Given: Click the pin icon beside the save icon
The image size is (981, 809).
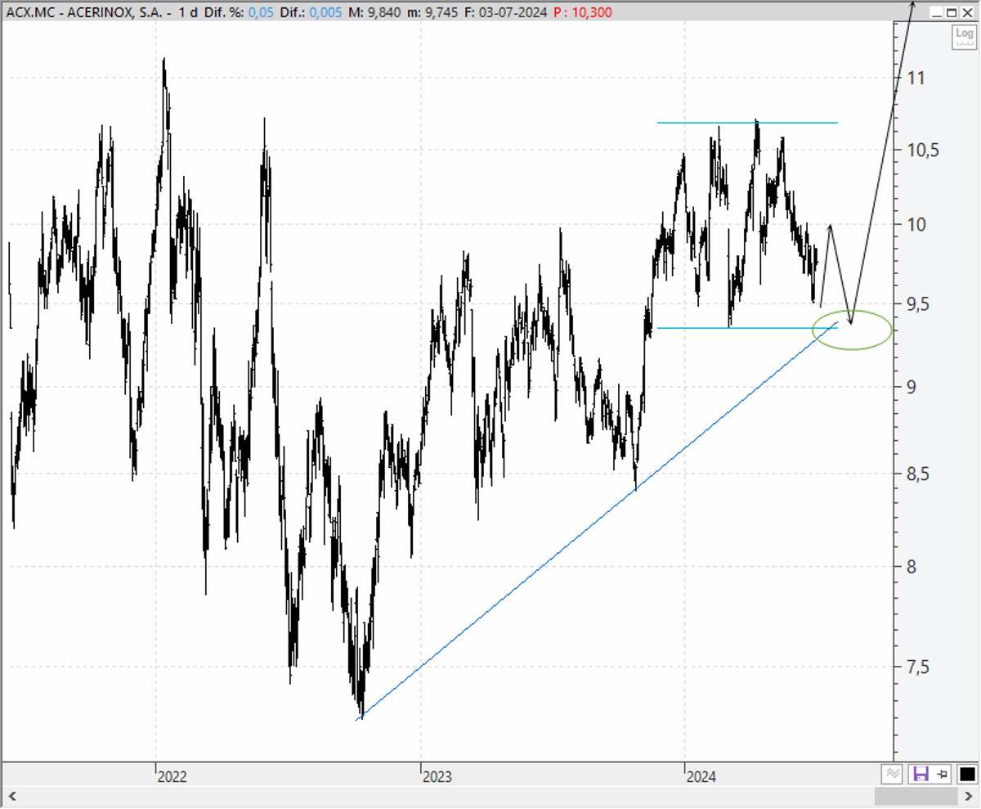Looking at the screenshot, I should click(943, 774).
